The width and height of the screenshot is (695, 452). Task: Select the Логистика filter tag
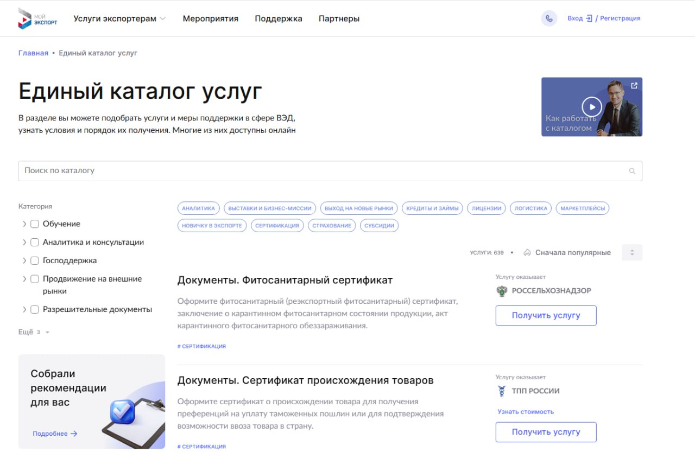tap(530, 208)
